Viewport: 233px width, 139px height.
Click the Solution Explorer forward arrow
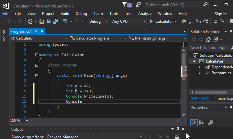(201, 40)
